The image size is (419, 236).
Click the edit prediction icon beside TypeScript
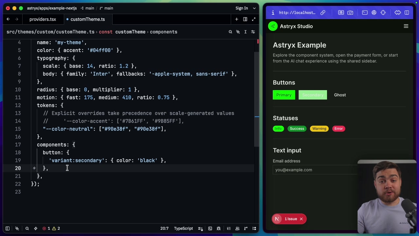[x=200, y=228]
